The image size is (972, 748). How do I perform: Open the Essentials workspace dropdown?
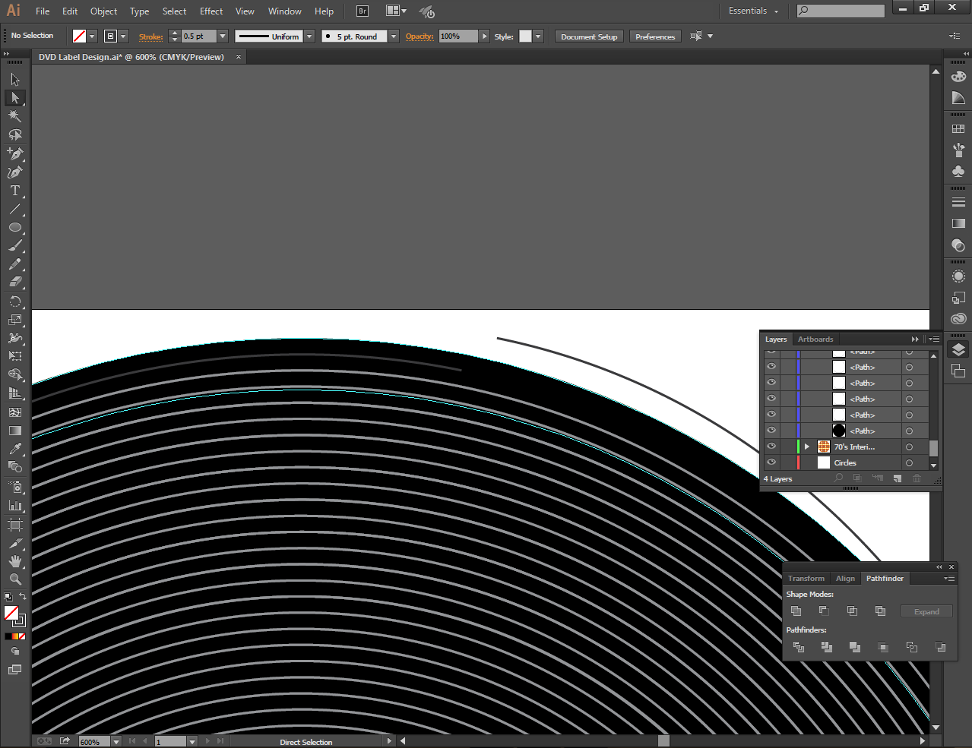point(753,11)
